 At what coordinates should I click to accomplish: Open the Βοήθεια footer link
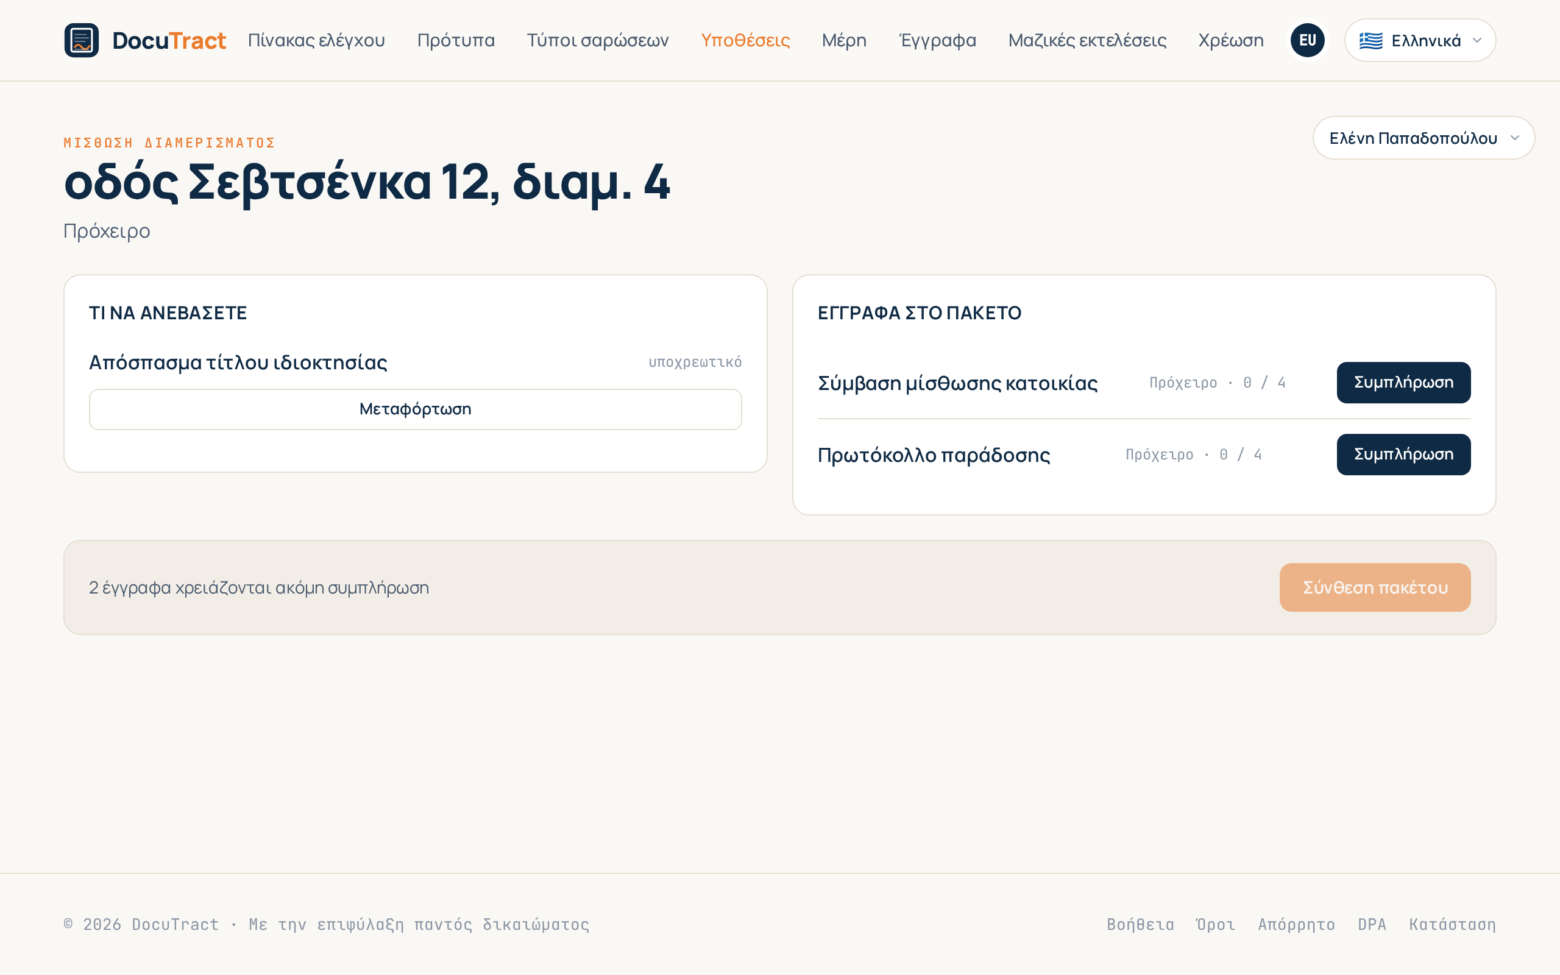pos(1140,924)
